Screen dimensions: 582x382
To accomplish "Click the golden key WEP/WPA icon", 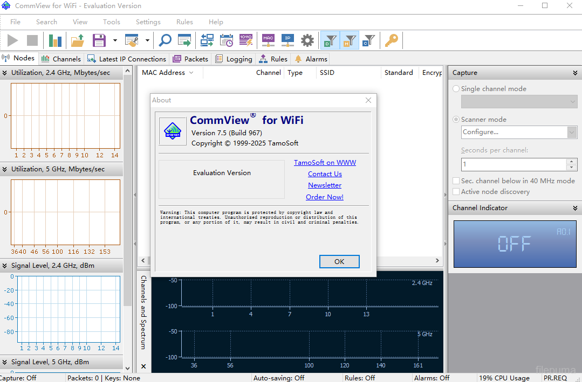I will click(391, 40).
